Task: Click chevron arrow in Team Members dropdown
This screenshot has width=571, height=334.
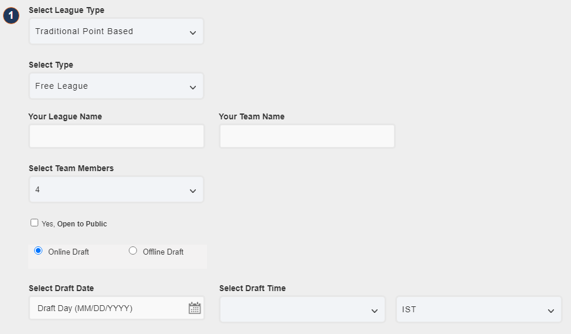Action: (193, 191)
